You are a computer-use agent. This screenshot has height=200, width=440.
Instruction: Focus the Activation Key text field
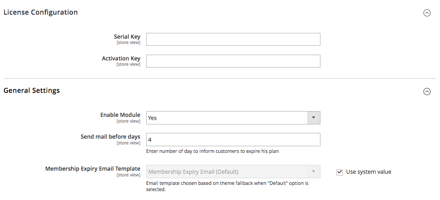(x=233, y=61)
